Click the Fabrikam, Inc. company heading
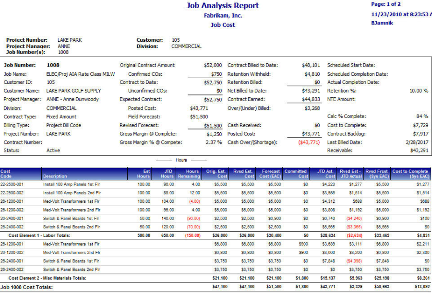Viewport: 432px width, 293px height. 223,15
